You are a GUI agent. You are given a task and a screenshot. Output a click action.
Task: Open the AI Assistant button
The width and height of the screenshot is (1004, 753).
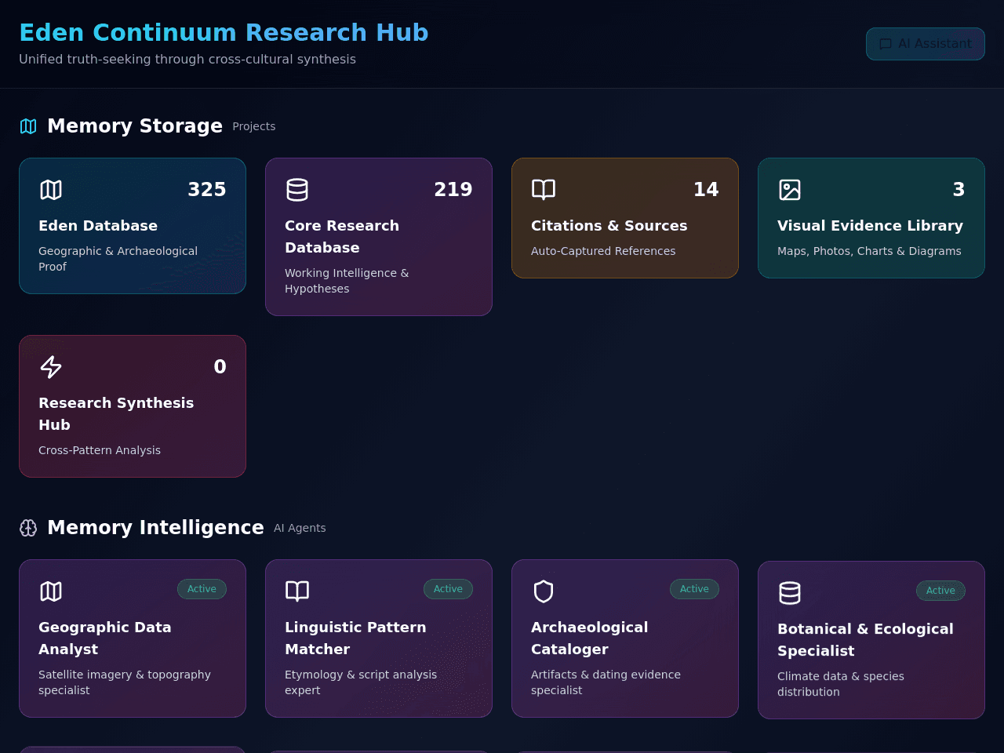point(926,44)
